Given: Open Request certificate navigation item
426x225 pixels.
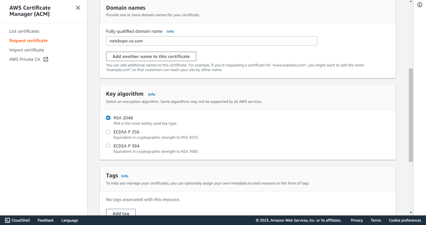Looking at the screenshot, I should [29, 40].
